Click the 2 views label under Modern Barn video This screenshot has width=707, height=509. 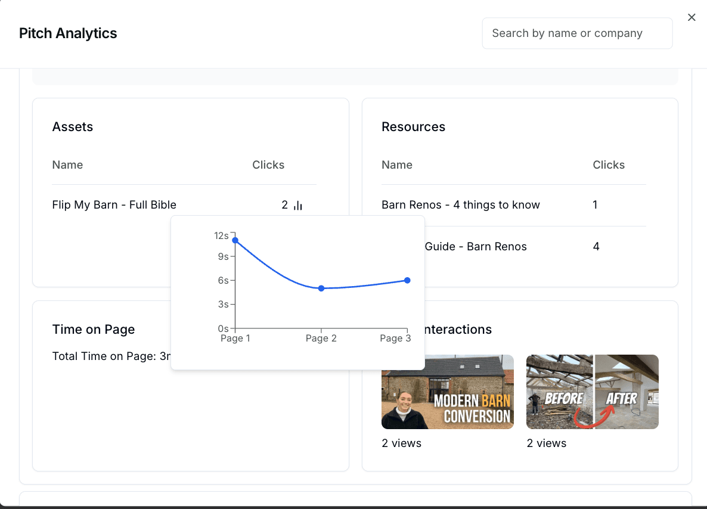401,443
